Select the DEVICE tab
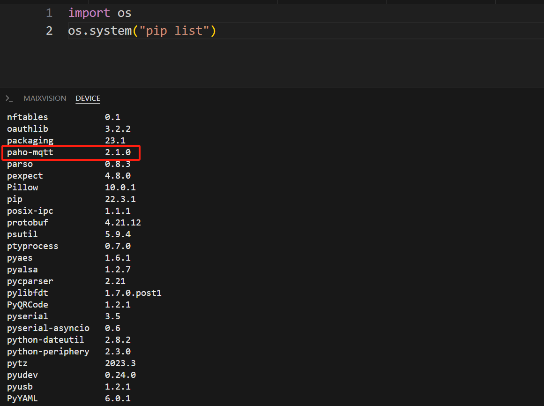 pos(88,98)
